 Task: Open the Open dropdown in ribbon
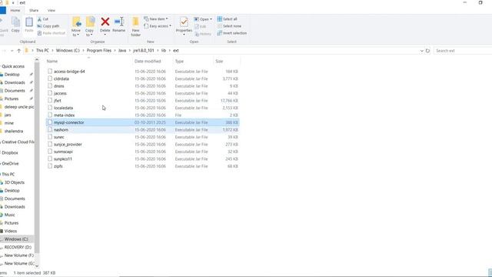203,19
